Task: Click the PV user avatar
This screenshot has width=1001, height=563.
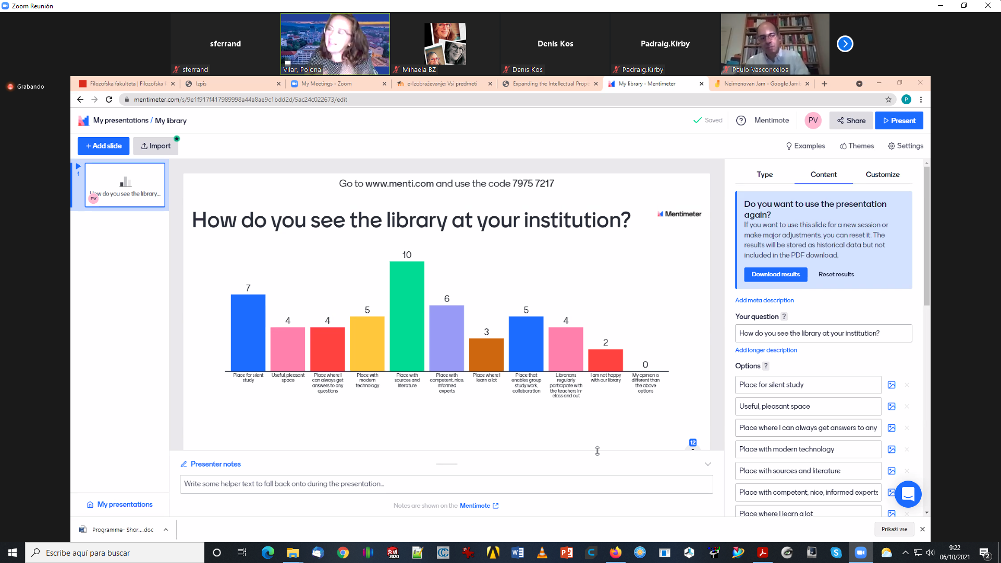Action: [813, 120]
